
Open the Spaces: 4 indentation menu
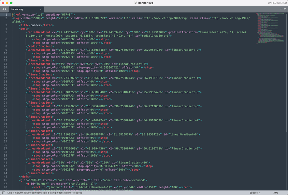pyautogui.click(x=255, y=193)
